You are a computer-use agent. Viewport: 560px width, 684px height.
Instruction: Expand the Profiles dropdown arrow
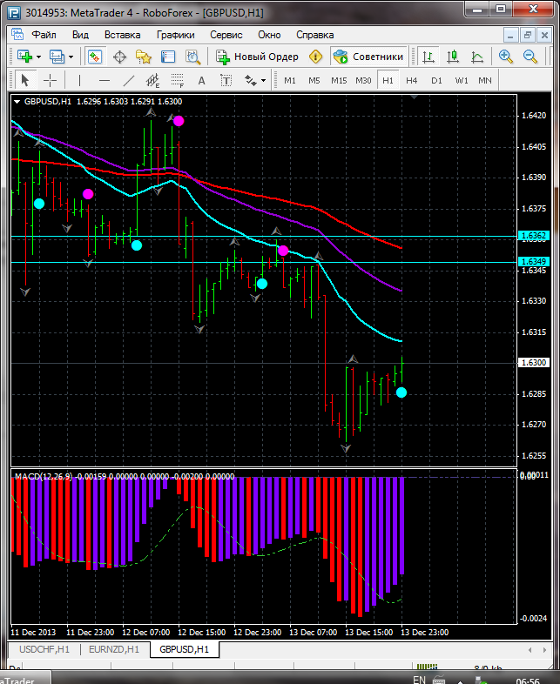point(71,57)
